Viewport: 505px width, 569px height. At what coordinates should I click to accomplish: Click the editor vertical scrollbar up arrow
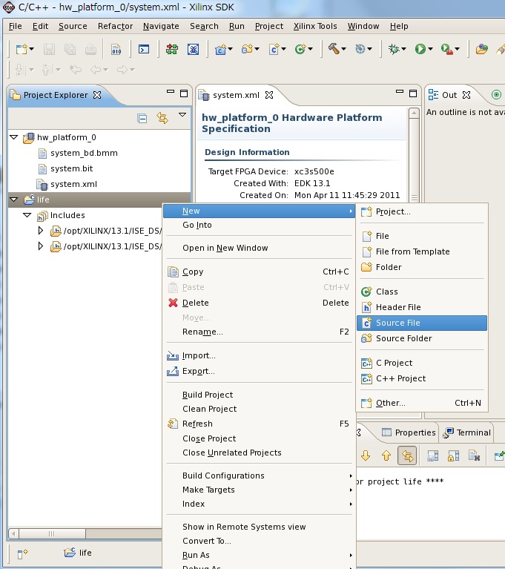(x=414, y=113)
